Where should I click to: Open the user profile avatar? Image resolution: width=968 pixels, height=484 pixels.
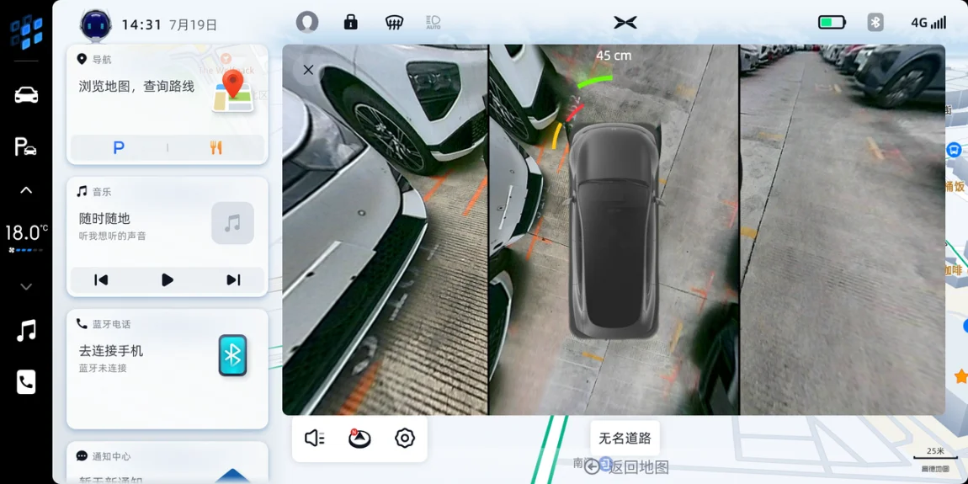[307, 22]
